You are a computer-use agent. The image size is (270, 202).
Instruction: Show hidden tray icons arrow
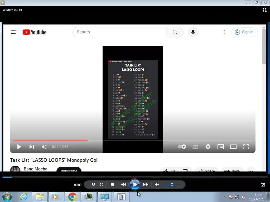coord(224,197)
